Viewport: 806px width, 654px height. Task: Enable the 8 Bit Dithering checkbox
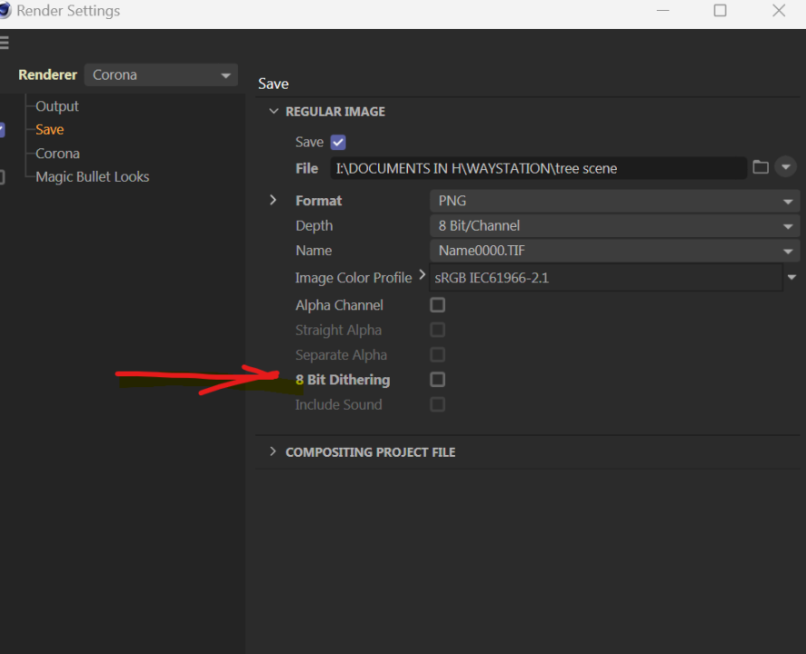pyautogui.click(x=437, y=380)
